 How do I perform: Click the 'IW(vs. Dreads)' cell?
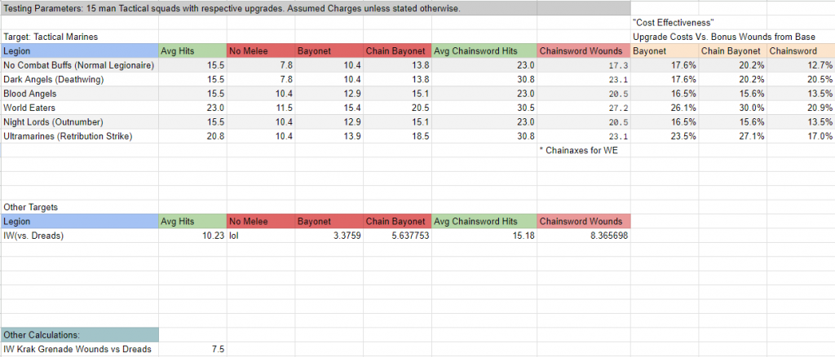point(34,235)
